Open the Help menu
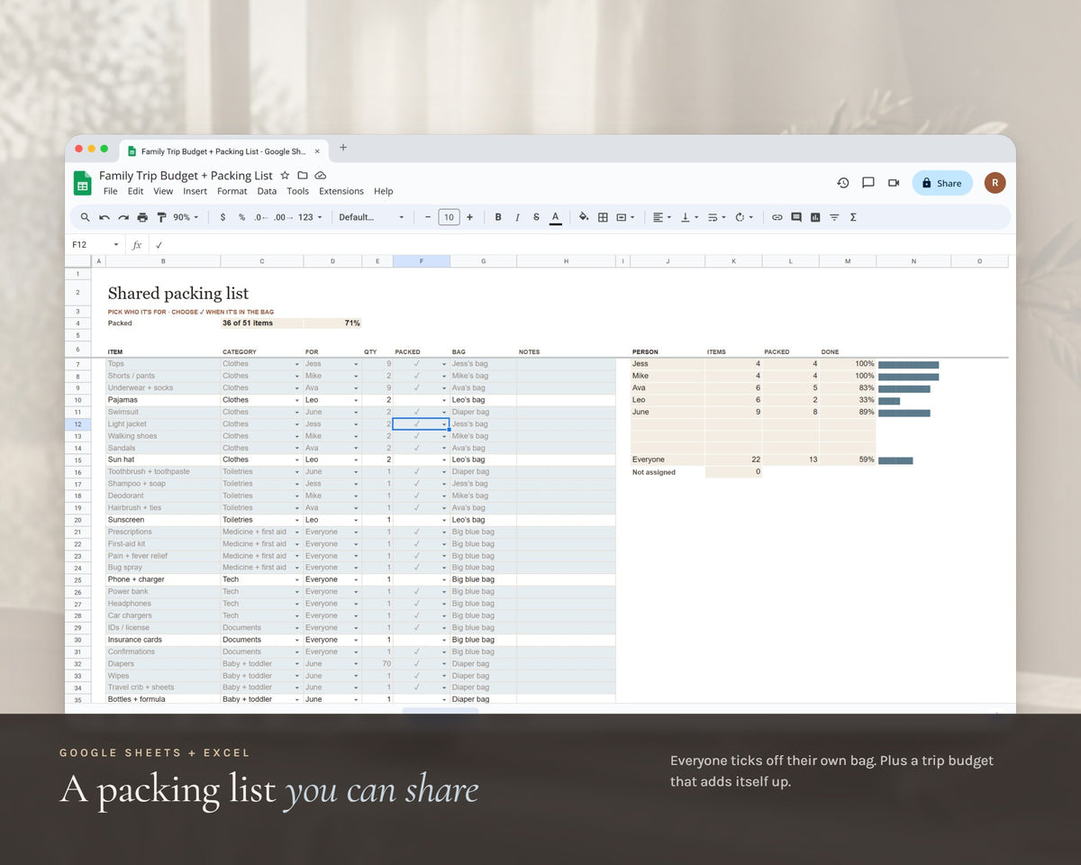Viewport: 1081px width, 865px height. [x=384, y=191]
